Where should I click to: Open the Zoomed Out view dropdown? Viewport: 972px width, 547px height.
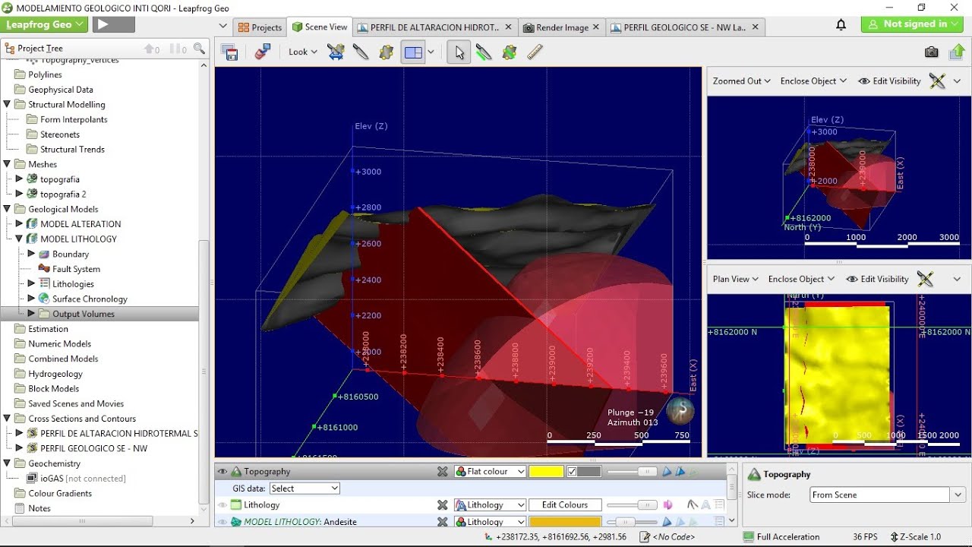click(741, 81)
